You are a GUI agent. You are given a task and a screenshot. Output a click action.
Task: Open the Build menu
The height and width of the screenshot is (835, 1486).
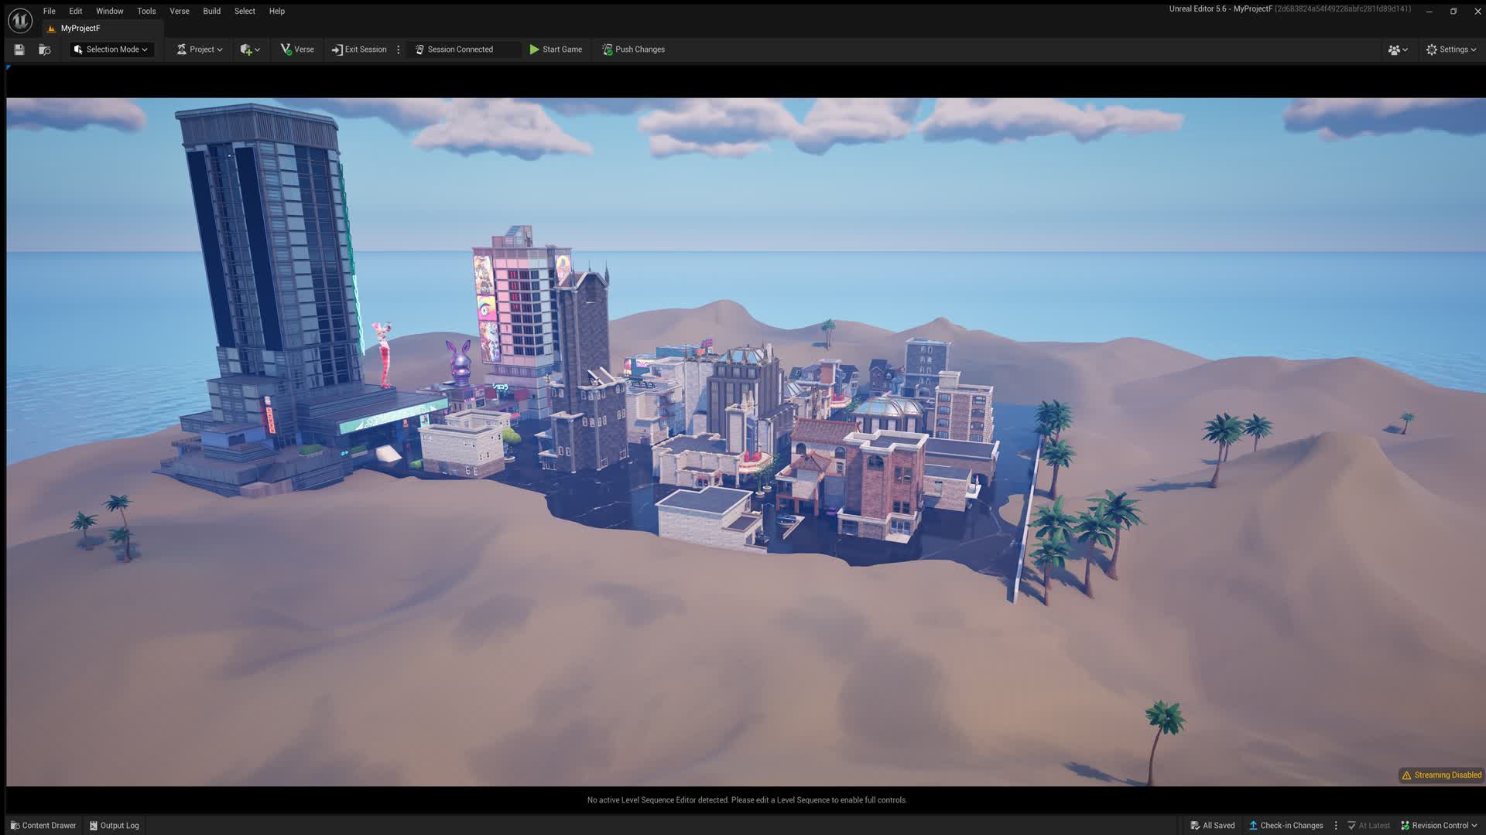(211, 11)
